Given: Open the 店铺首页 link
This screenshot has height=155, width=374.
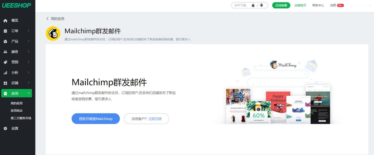Looking at the screenshot, I should click(x=300, y=5).
